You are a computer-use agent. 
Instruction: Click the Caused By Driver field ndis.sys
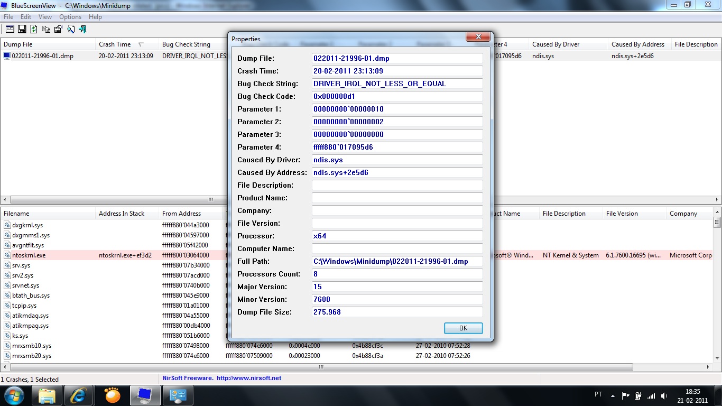coord(397,160)
